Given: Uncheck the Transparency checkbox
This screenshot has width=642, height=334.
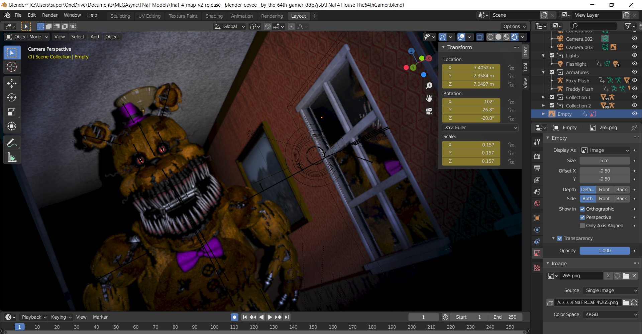Looking at the screenshot, I should [560, 239].
